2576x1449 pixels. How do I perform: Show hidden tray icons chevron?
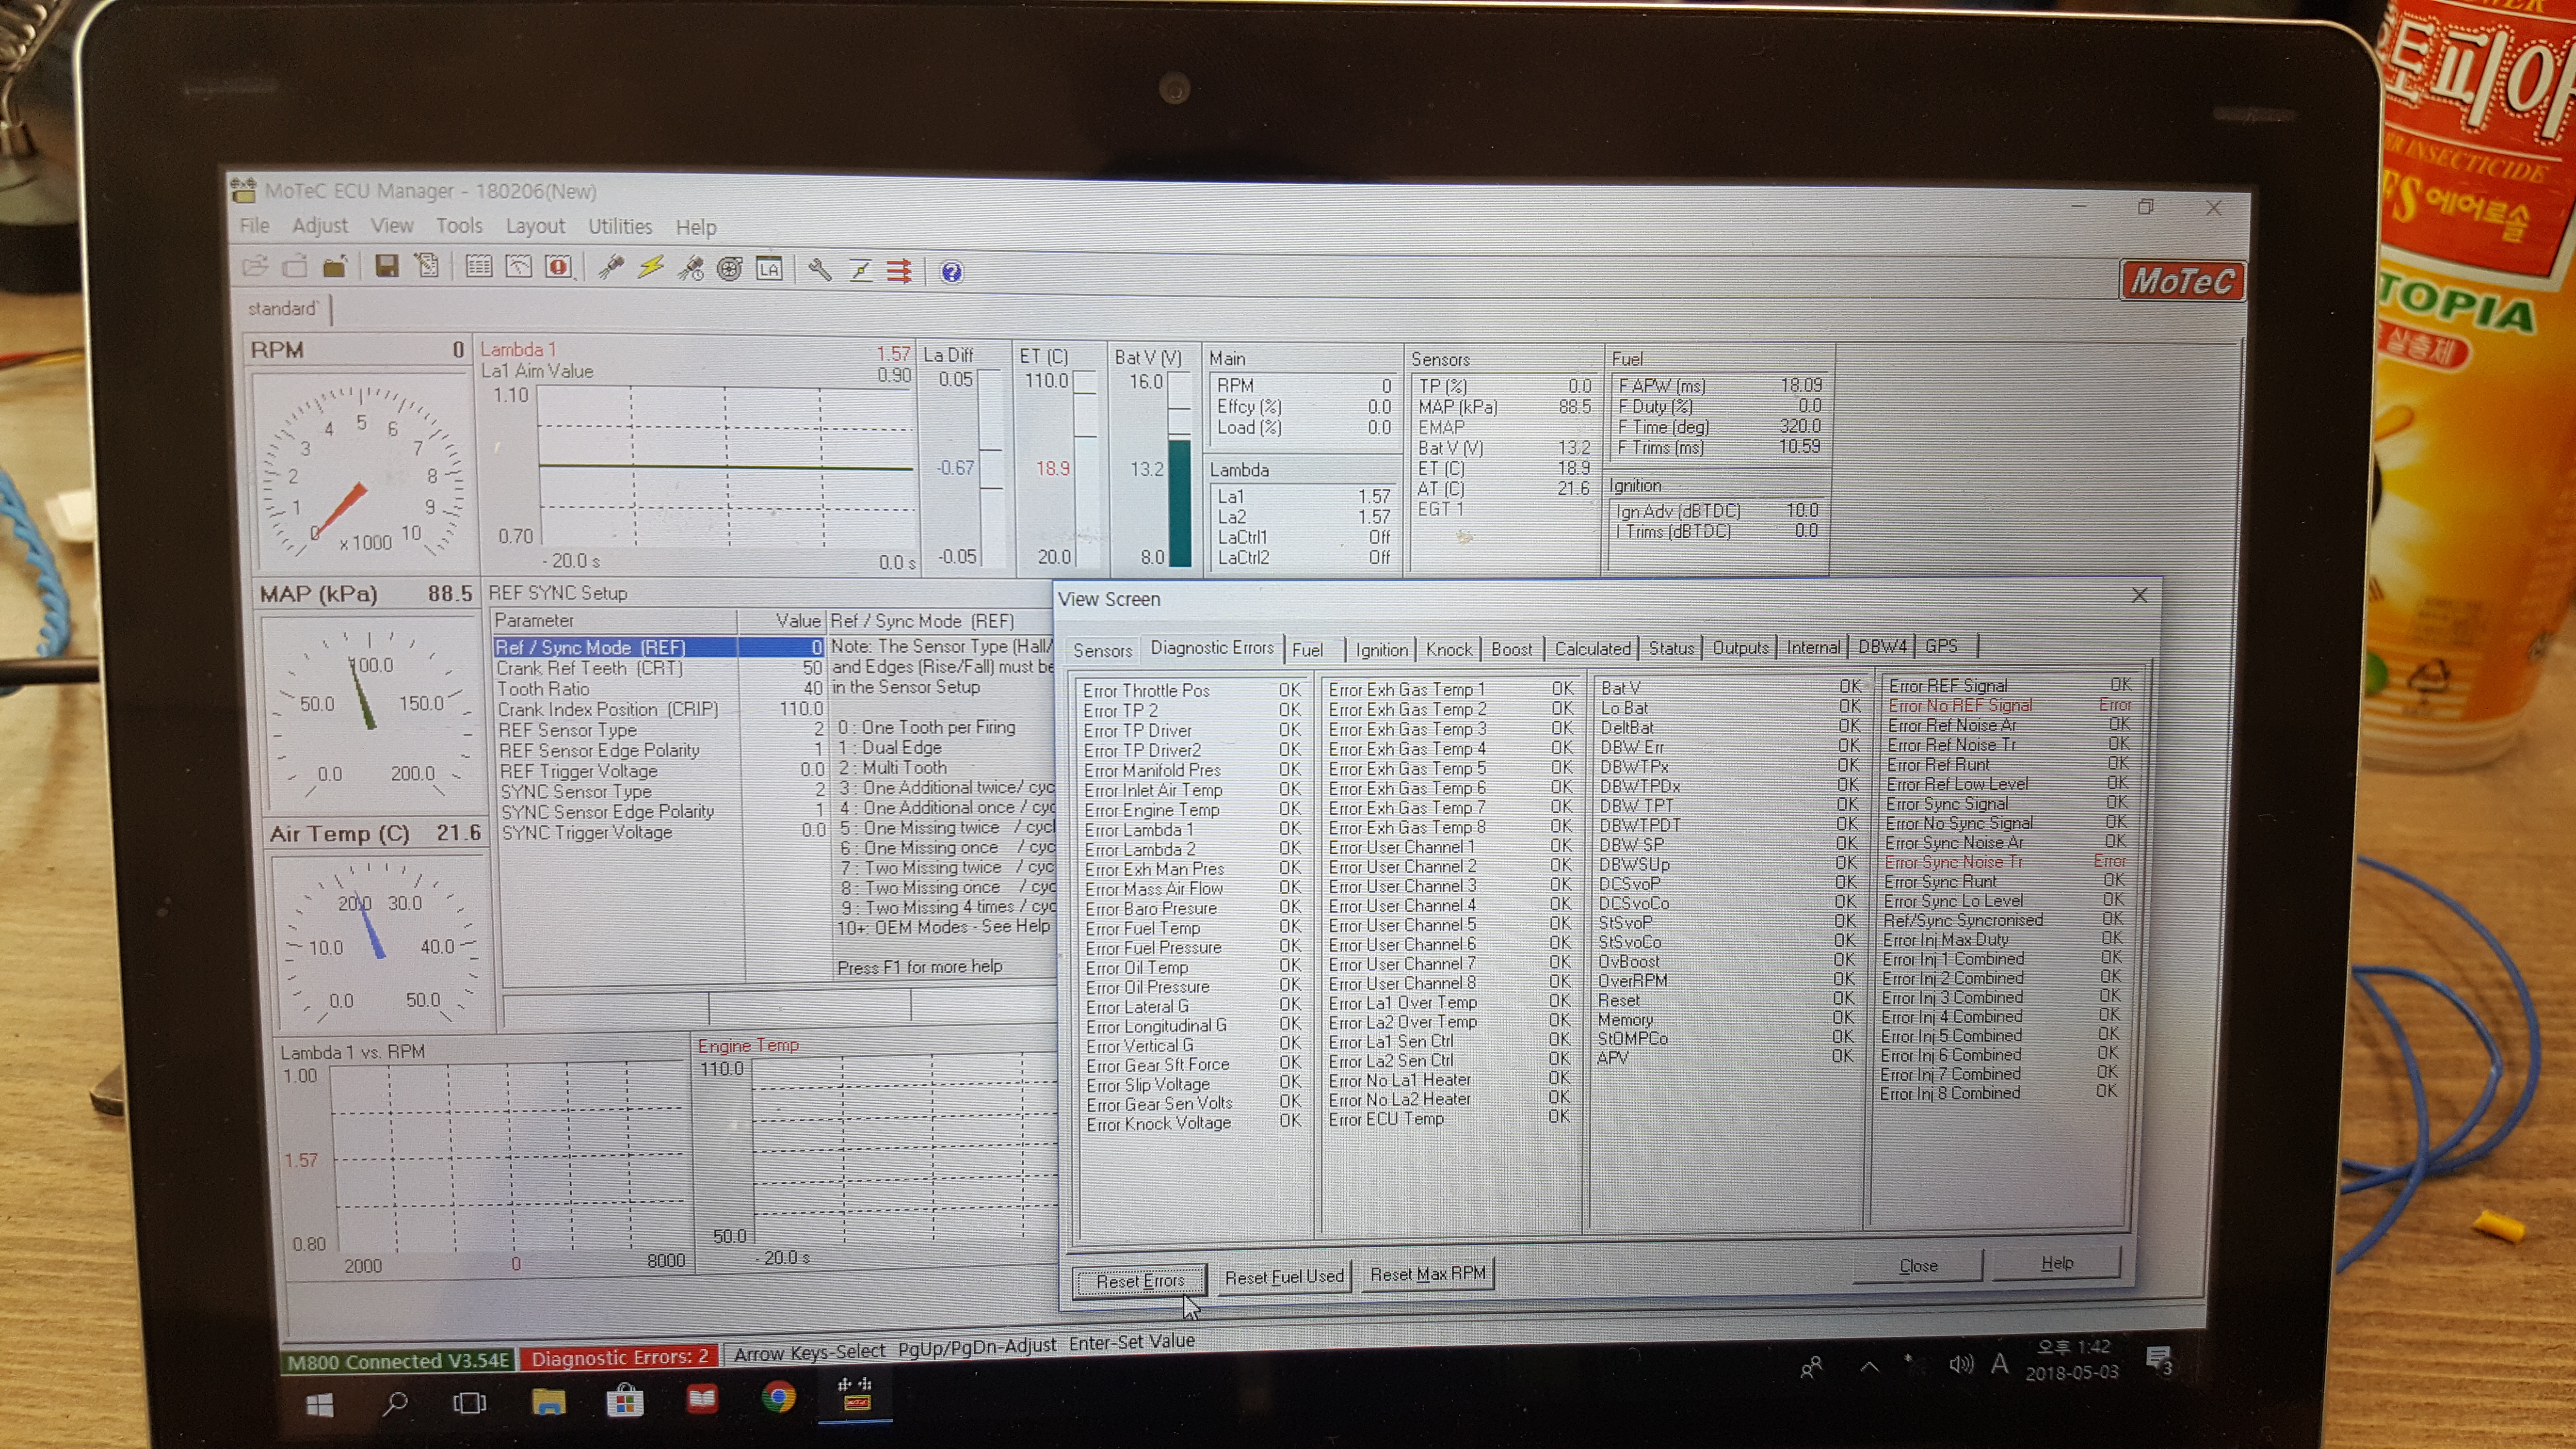pyautogui.click(x=1868, y=1366)
